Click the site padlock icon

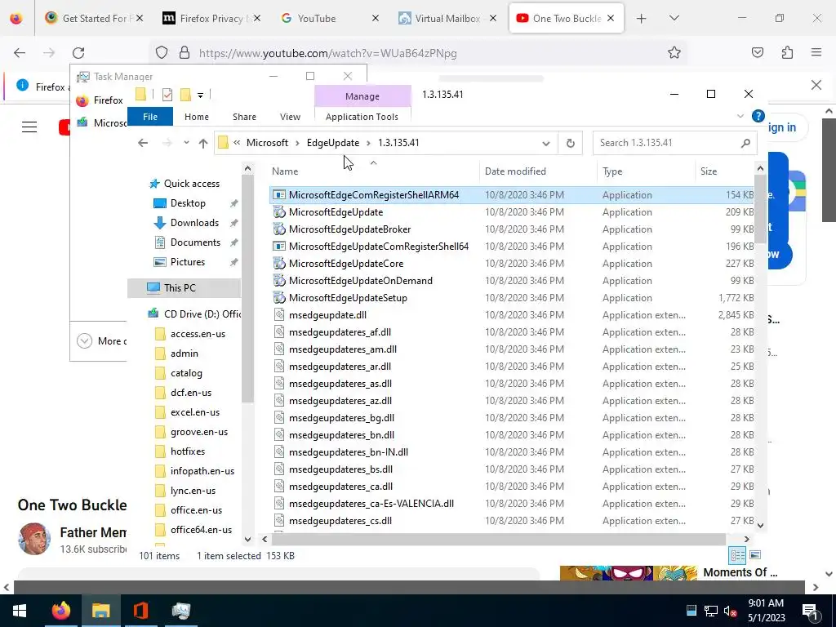coord(185,53)
